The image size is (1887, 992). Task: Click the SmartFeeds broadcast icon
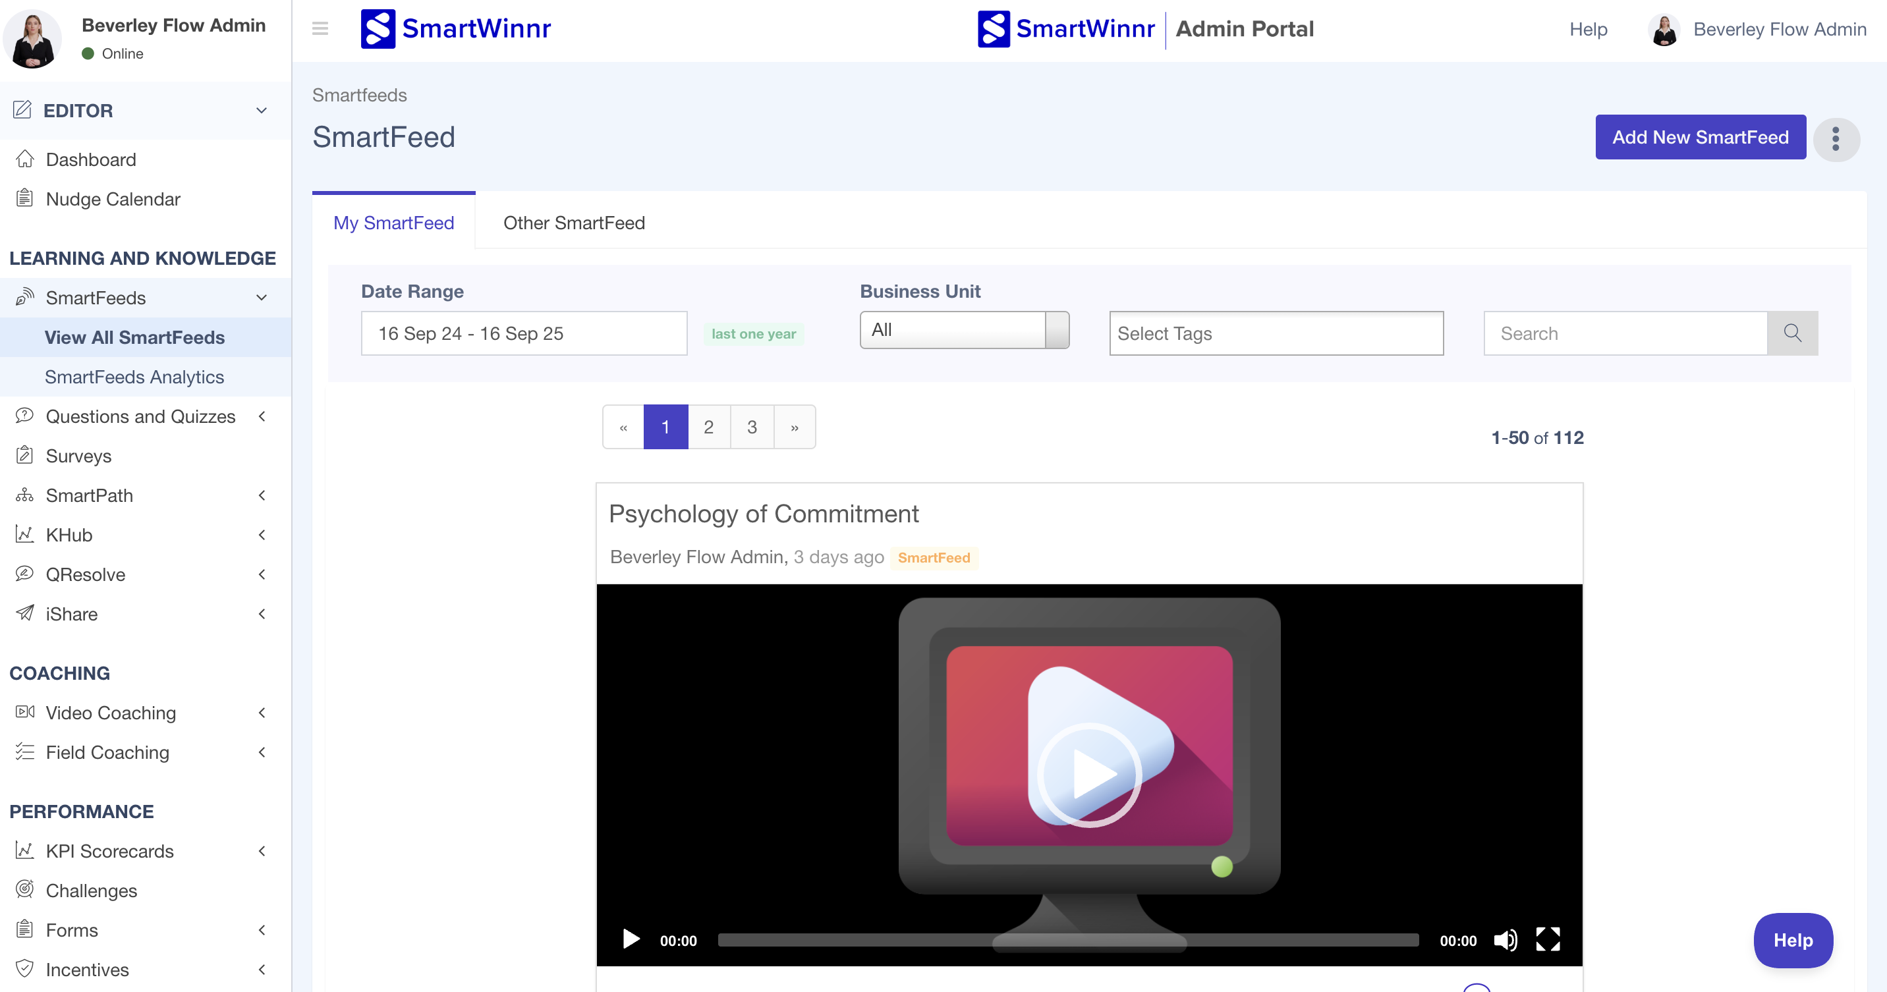pos(25,297)
